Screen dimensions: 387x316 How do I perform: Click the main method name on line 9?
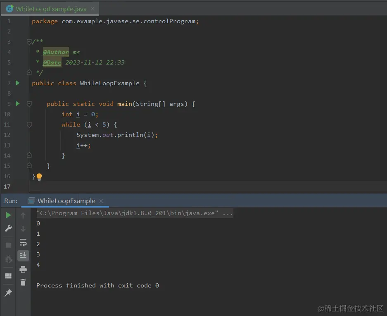(125, 104)
